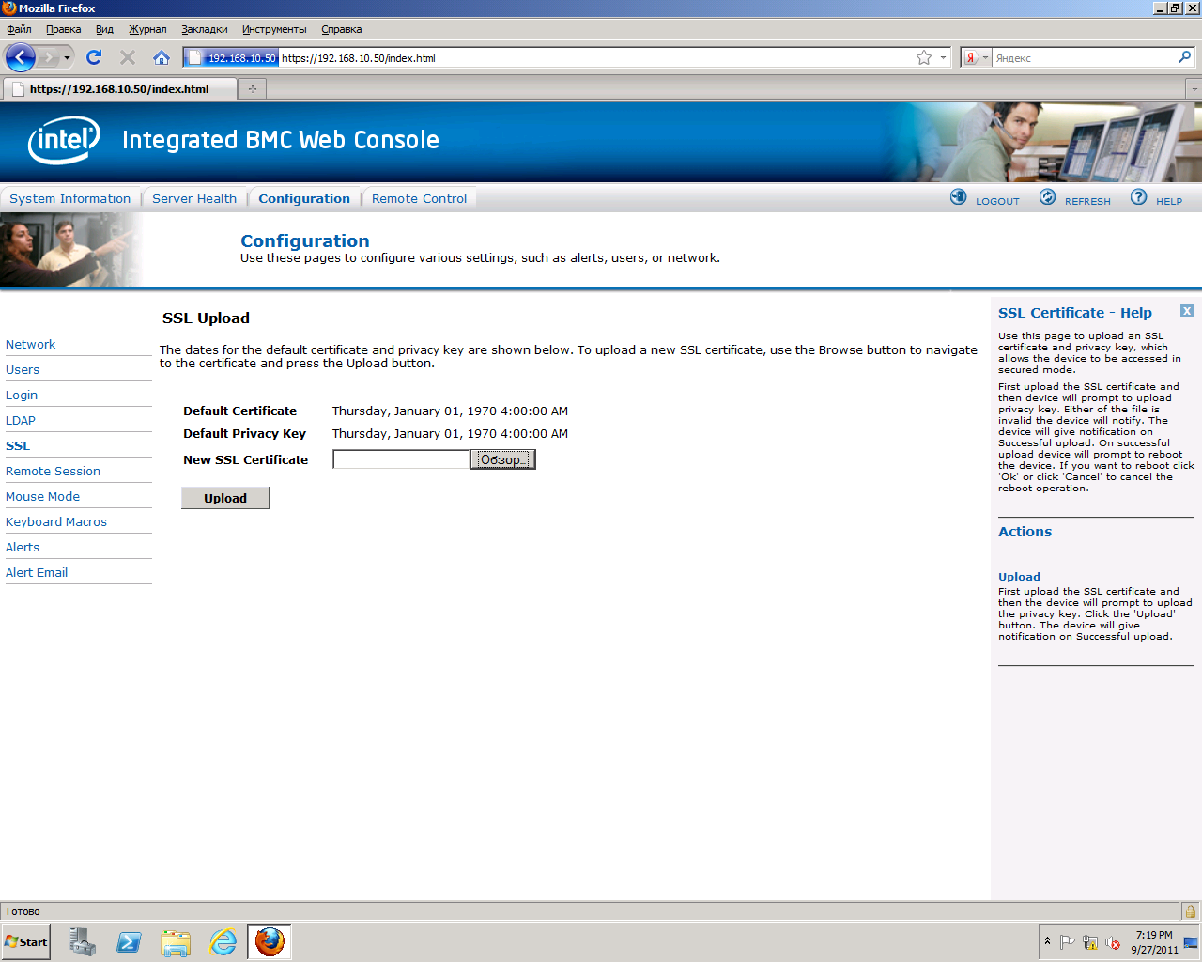This screenshot has width=1202, height=962.
Task: Close the SSL Certificate Help panel
Action: click(x=1187, y=311)
